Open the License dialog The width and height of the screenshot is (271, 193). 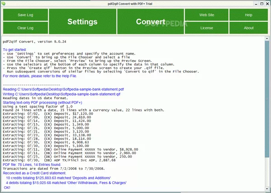point(207,28)
